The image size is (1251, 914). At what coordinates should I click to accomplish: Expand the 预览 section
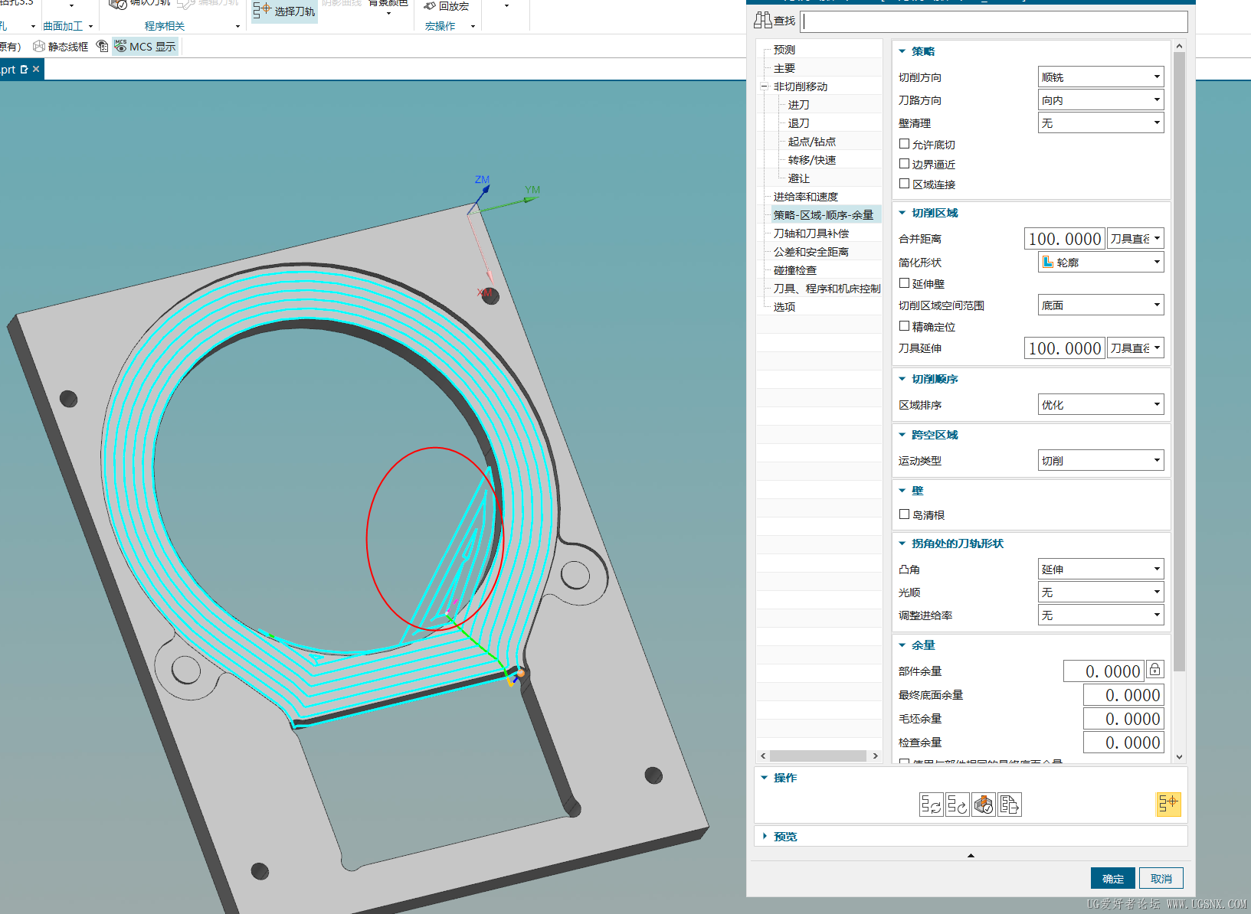coord(765,836)
